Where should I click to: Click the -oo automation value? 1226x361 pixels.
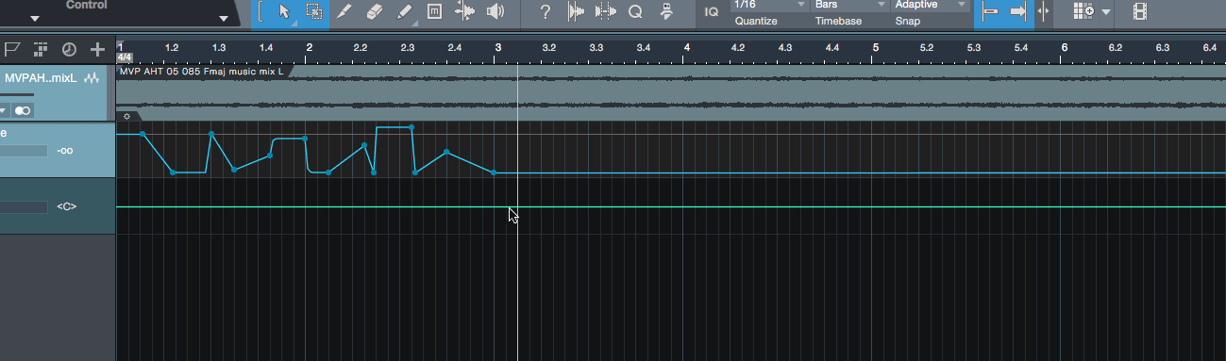pyautogui.click(x=65, y=150)
